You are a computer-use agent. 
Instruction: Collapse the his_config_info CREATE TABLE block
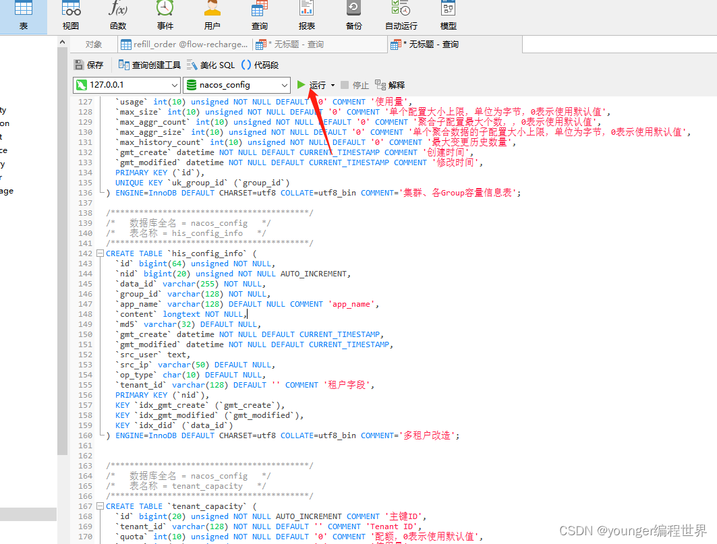coord(100,253)
